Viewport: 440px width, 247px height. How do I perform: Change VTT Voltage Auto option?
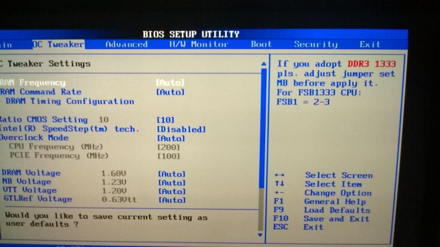point(172,191)
